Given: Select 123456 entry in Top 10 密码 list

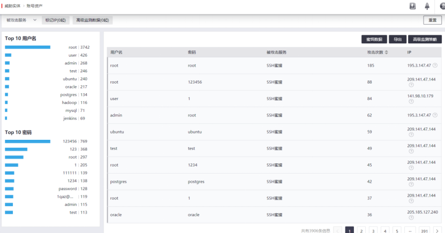Looking at the screenshot, I should point(70,141).
